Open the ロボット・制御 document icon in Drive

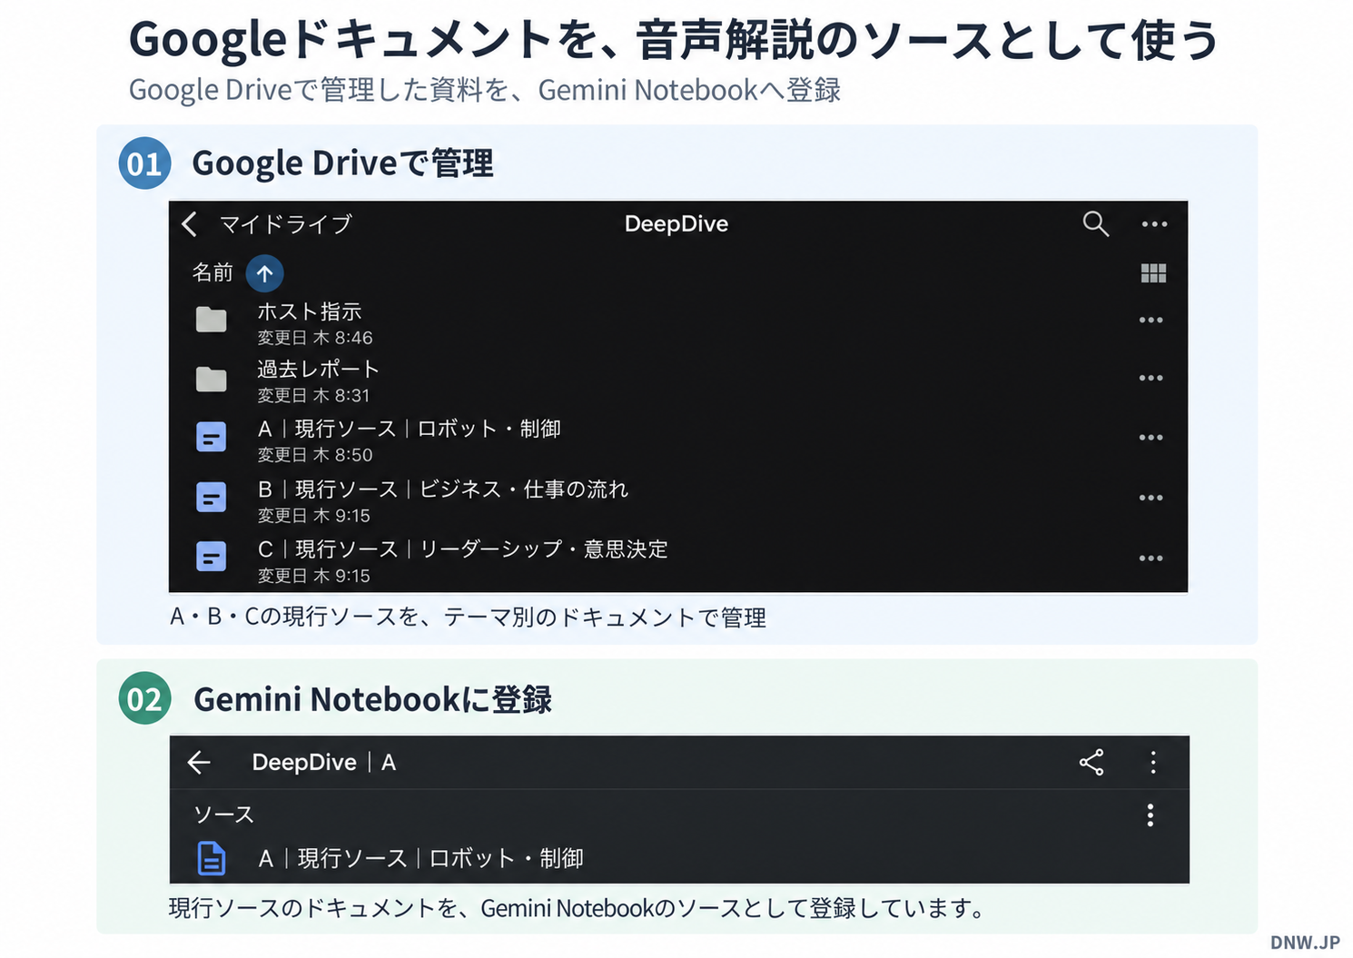coord(212,438)
